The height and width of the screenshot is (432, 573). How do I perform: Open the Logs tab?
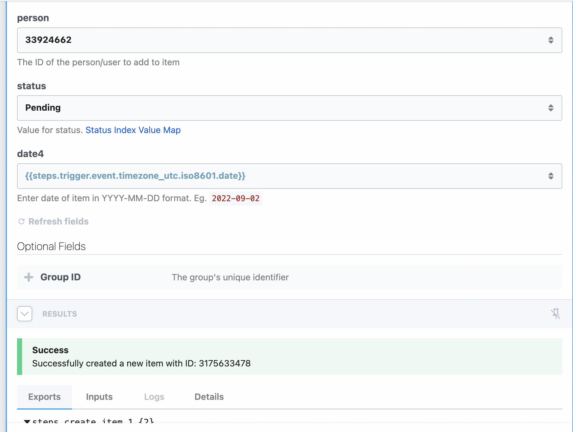point(154,397)
